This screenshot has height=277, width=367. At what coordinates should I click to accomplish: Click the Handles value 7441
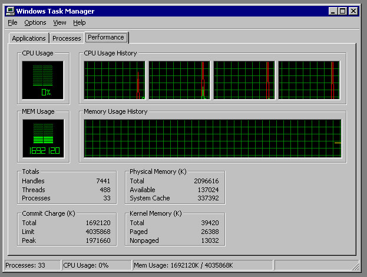[x=103, y=181]
